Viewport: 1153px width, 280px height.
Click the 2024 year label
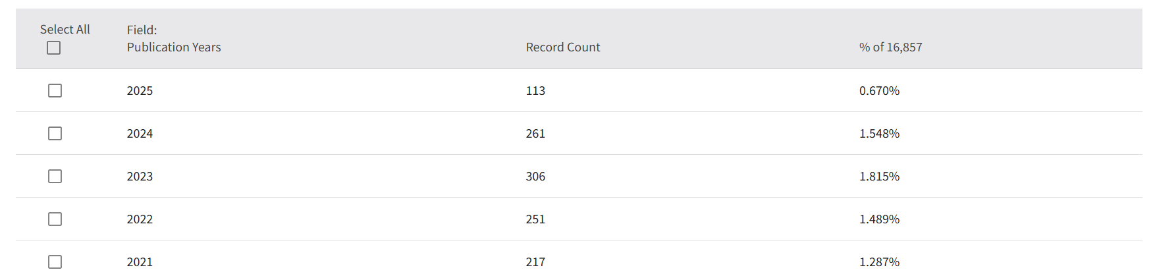click(140, 134)
